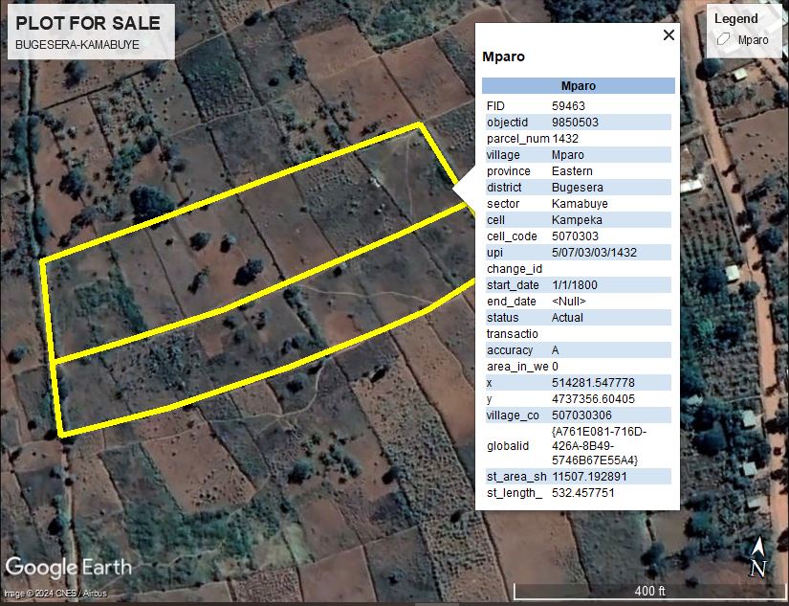
Task: Click the Legend heading
Action: pyautogui.click(x=735, y=18)
